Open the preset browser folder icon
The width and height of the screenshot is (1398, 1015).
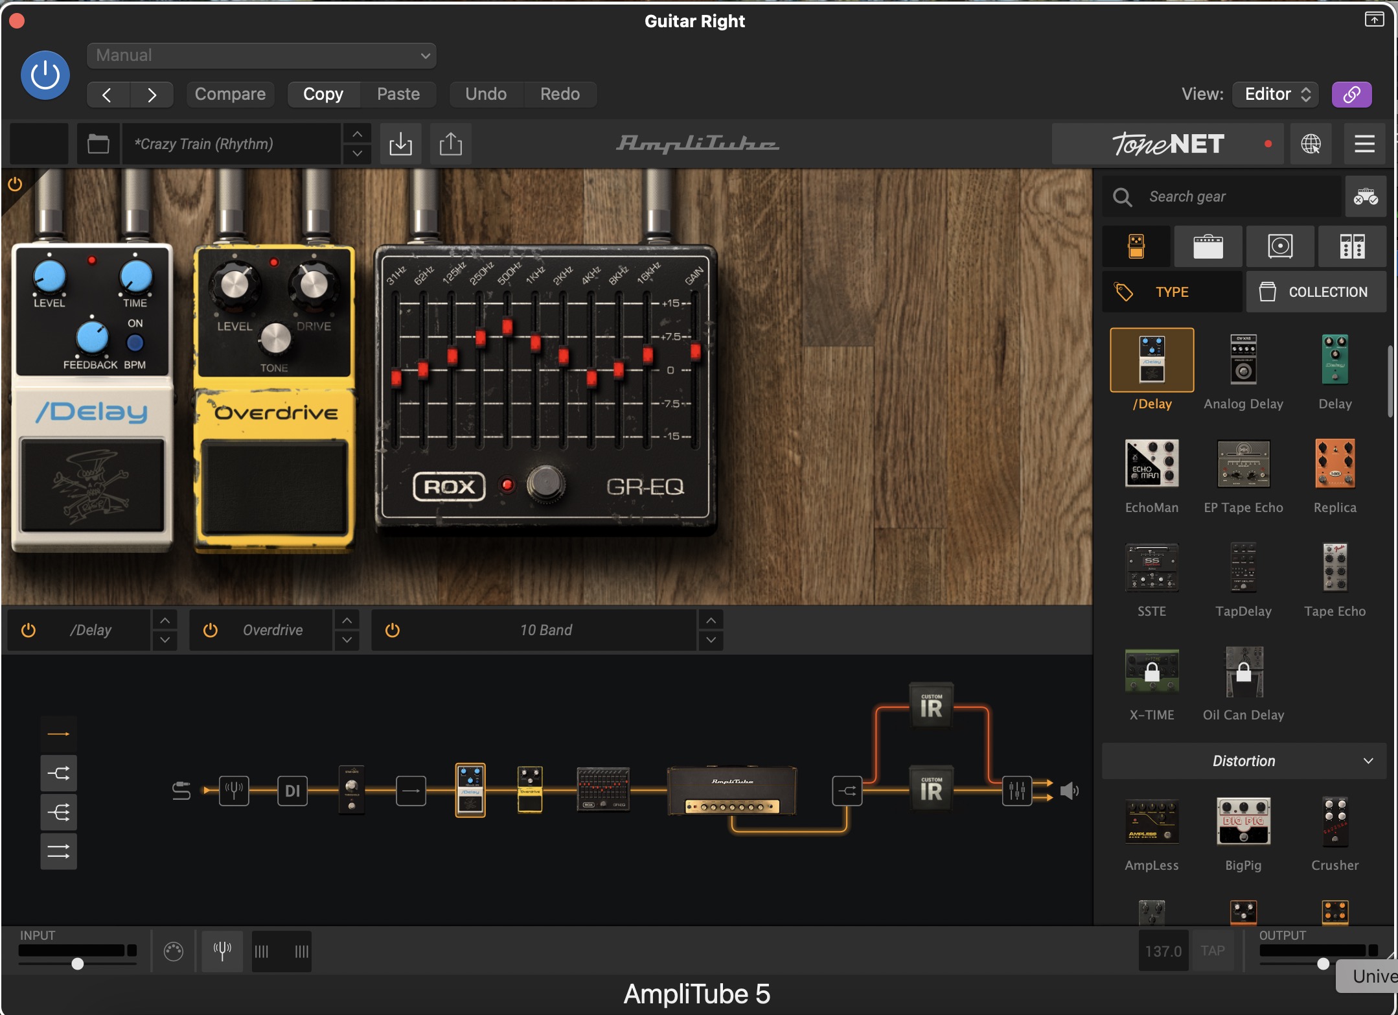coord(98,143)
